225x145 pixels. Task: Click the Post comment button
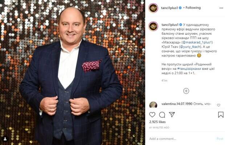click(x=220, y=139)
